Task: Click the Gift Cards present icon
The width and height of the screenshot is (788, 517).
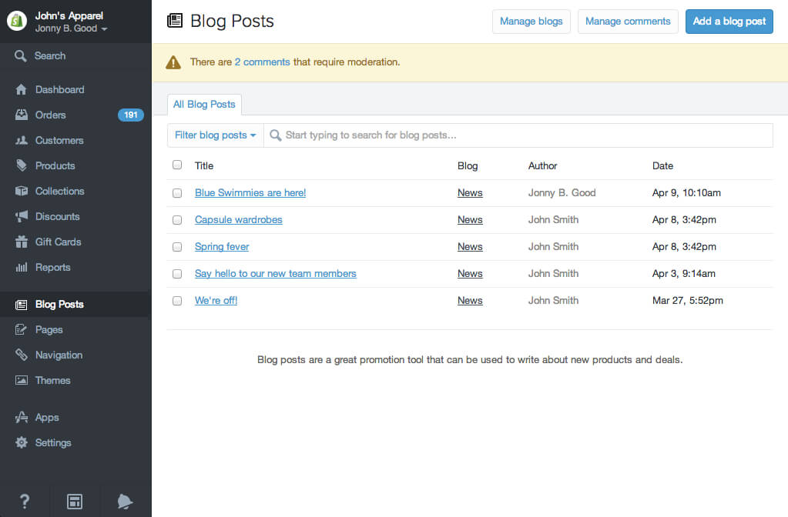Action: [x=21, y=242]
